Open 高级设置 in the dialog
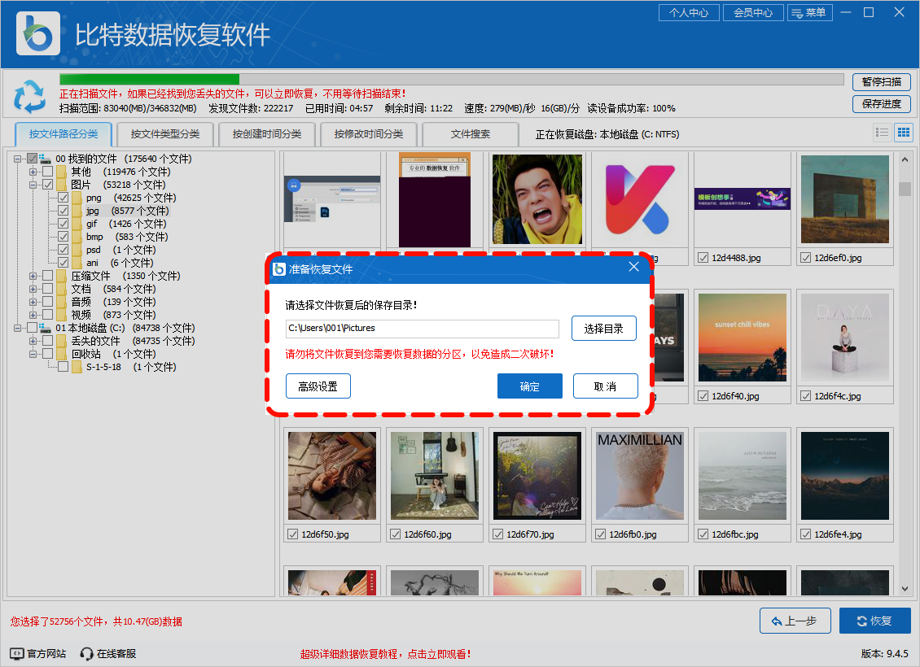This screenshot has height=667, width=920. [x=318, y=386]
